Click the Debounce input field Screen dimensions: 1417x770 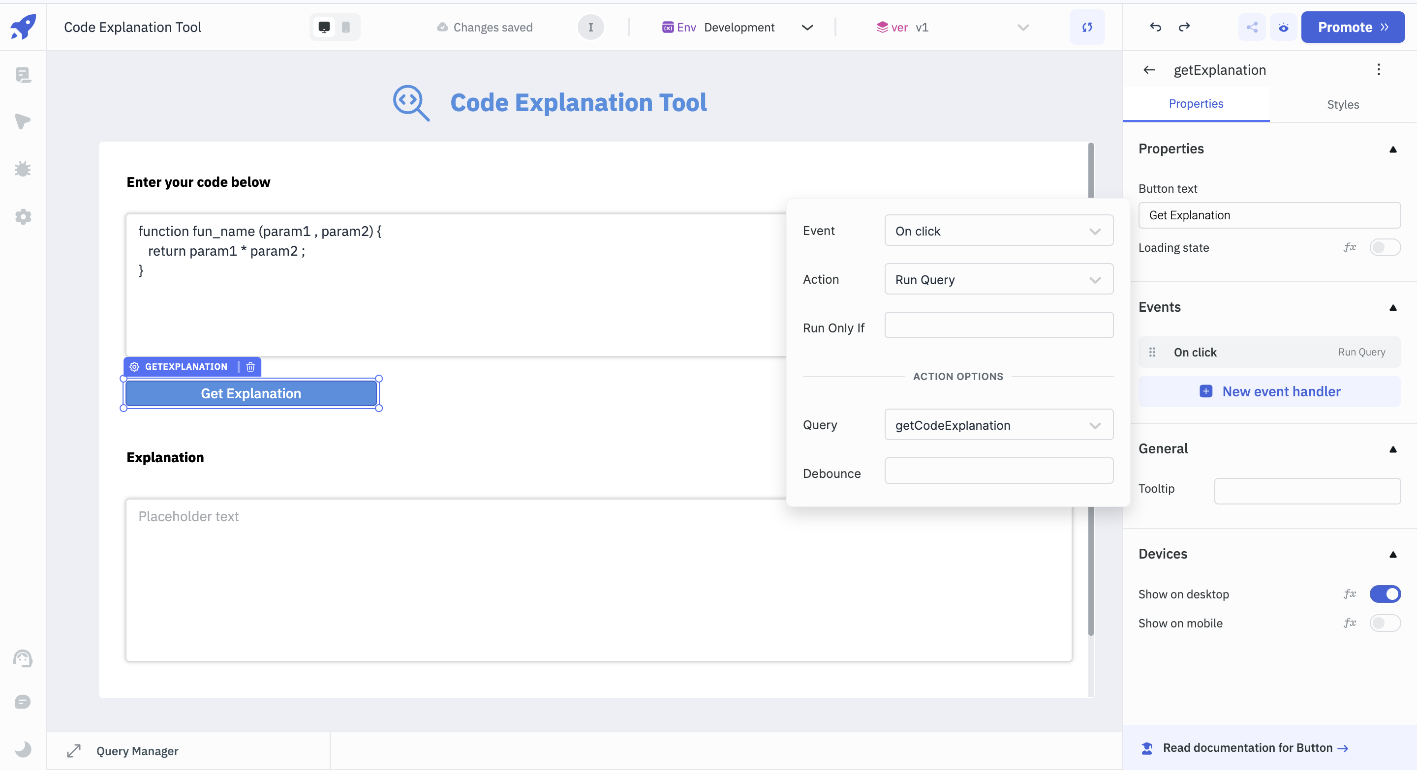(x=998, y=471)
